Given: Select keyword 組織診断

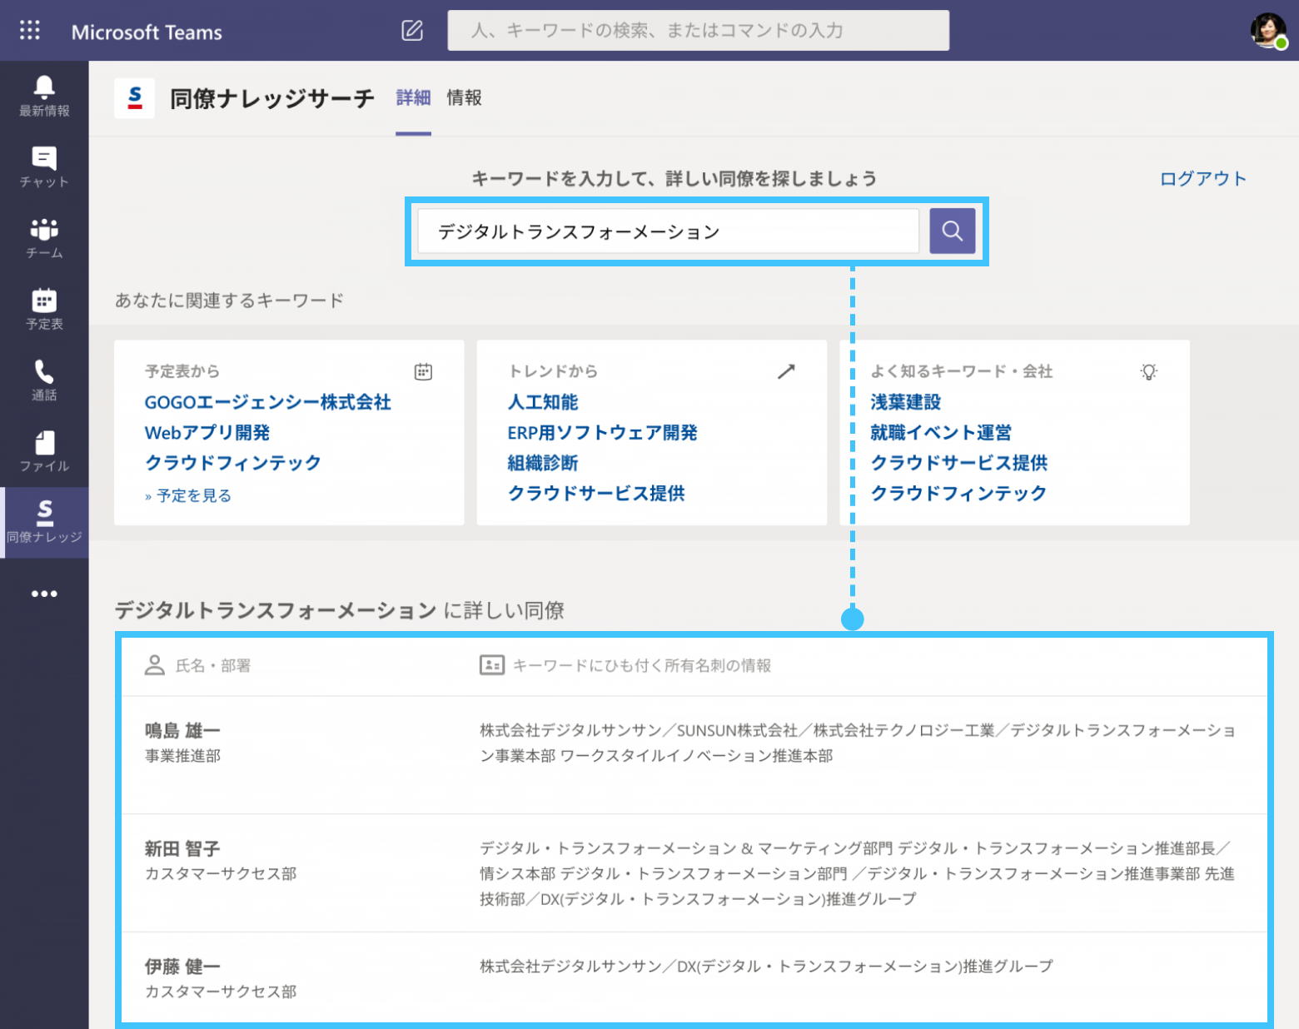Looking at the screenshot, I should [x=543, y=463].
